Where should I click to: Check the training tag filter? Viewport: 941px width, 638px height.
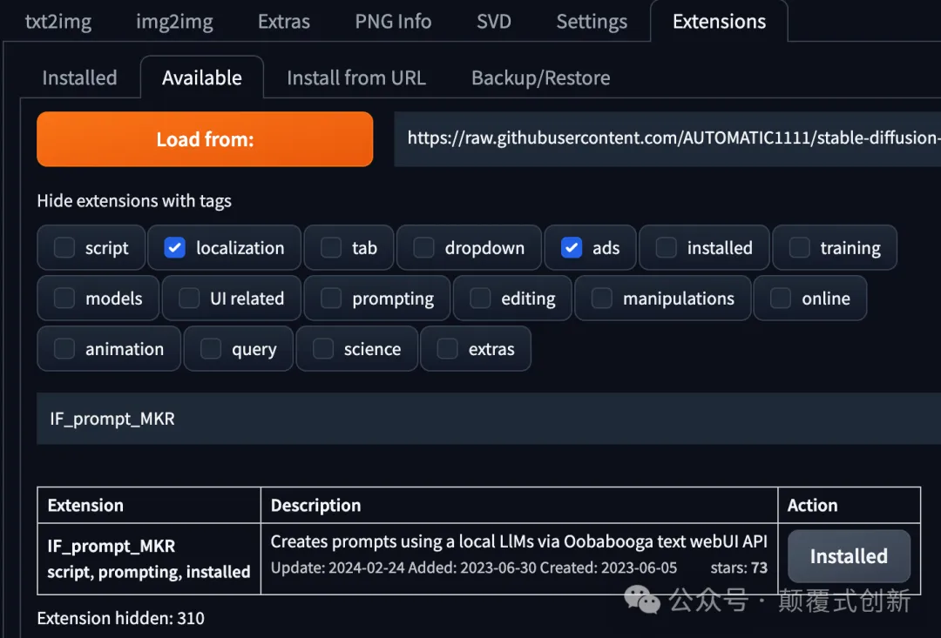pos(799,248)
